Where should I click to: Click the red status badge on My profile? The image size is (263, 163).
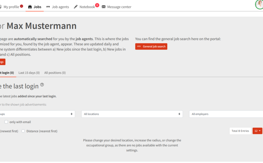click(x=22, y=6)
